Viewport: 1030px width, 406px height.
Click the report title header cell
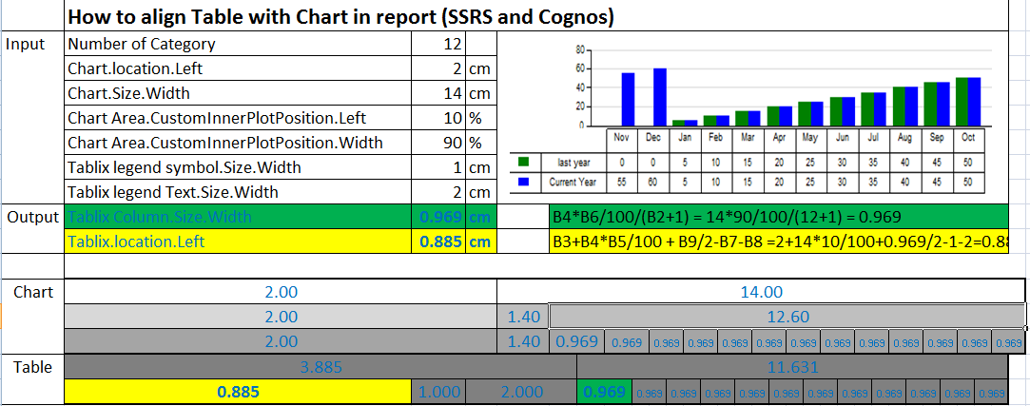pyautogui.click(x=536, y=16)
